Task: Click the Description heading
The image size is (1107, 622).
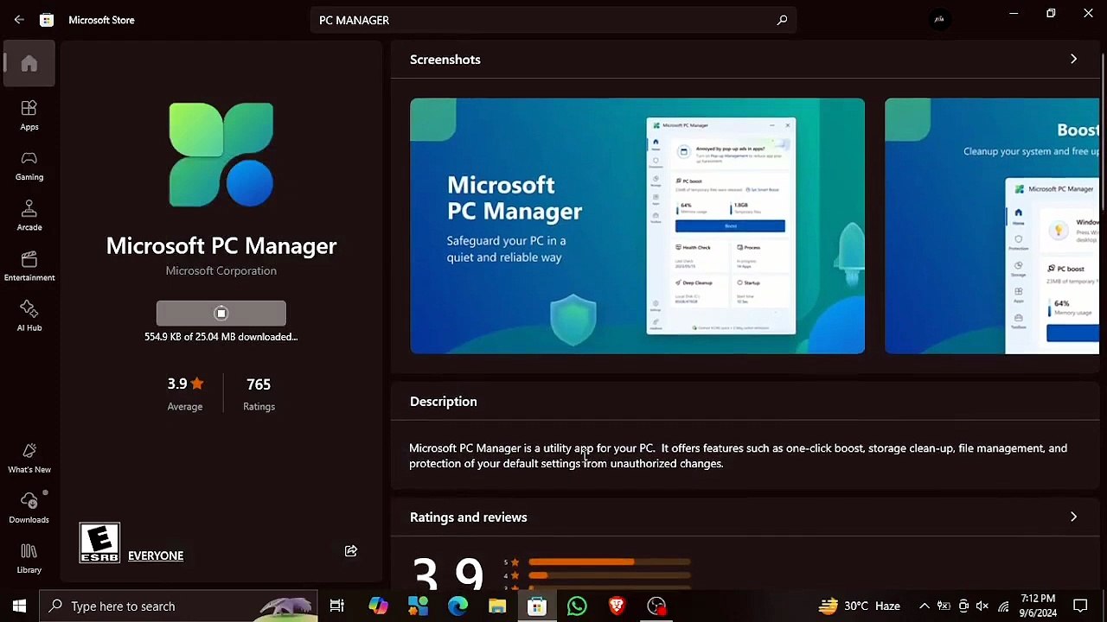Action: (444, 402)
